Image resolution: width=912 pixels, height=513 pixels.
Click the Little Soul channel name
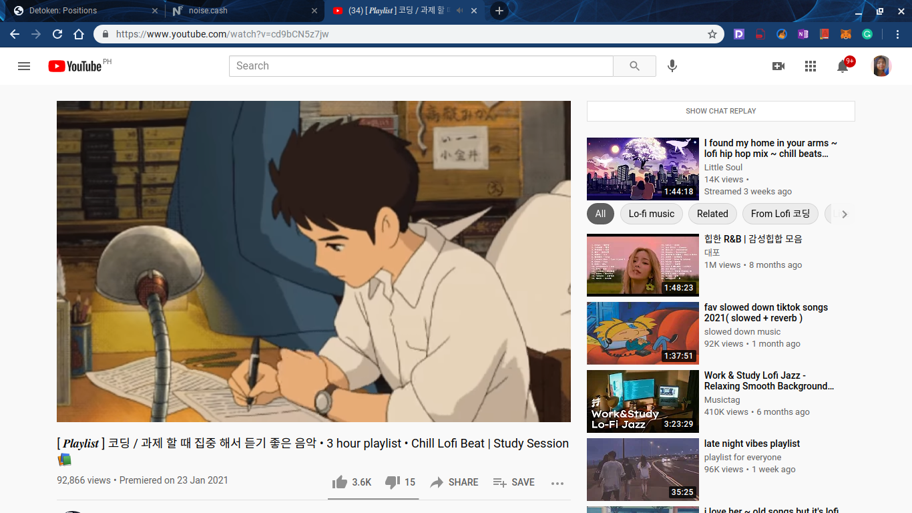[723, 168]
